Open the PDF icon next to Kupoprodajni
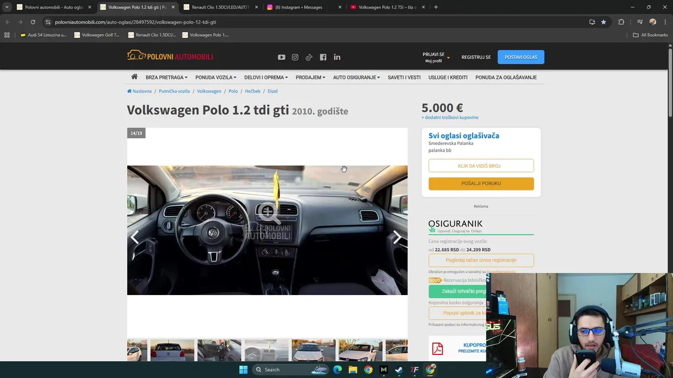This screenshot has height=378, width=673. coord(437,348)
